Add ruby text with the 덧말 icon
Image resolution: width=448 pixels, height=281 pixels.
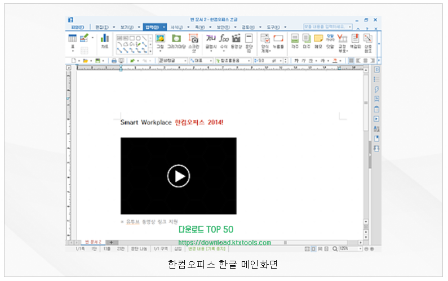330,41
